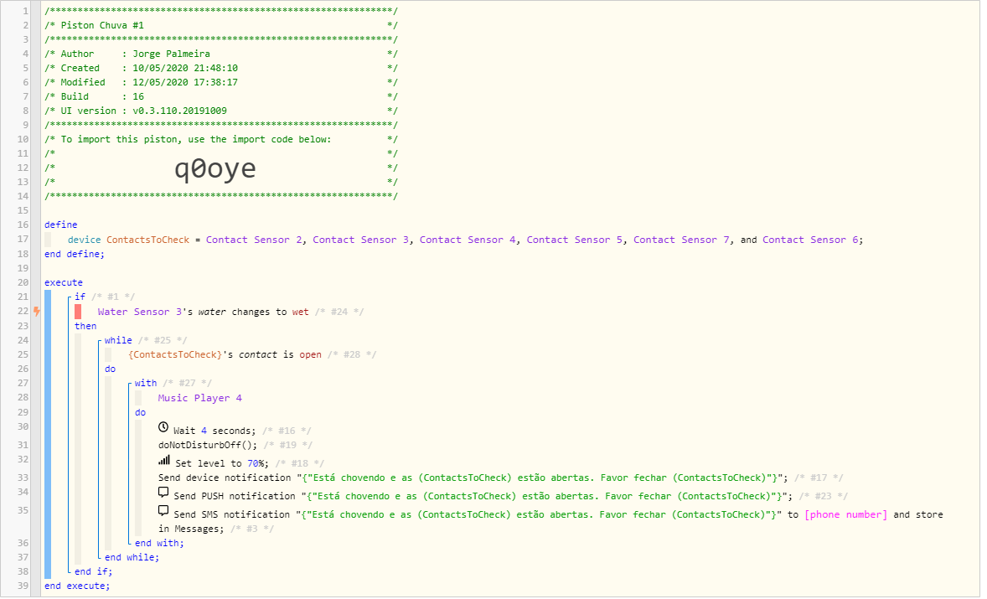Click the speech bubble icon before Send SMS notification
This screenshot has width=987, height=599.
(163, 512)
